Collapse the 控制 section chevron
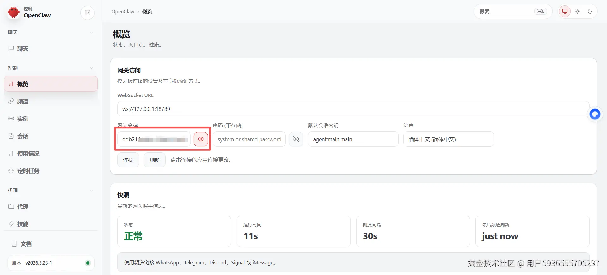This screenshot has height=275, width=607. coord(91,68)
